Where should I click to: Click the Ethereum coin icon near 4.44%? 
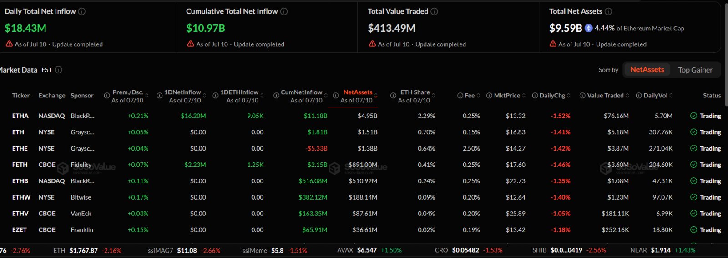coord(589,28)
